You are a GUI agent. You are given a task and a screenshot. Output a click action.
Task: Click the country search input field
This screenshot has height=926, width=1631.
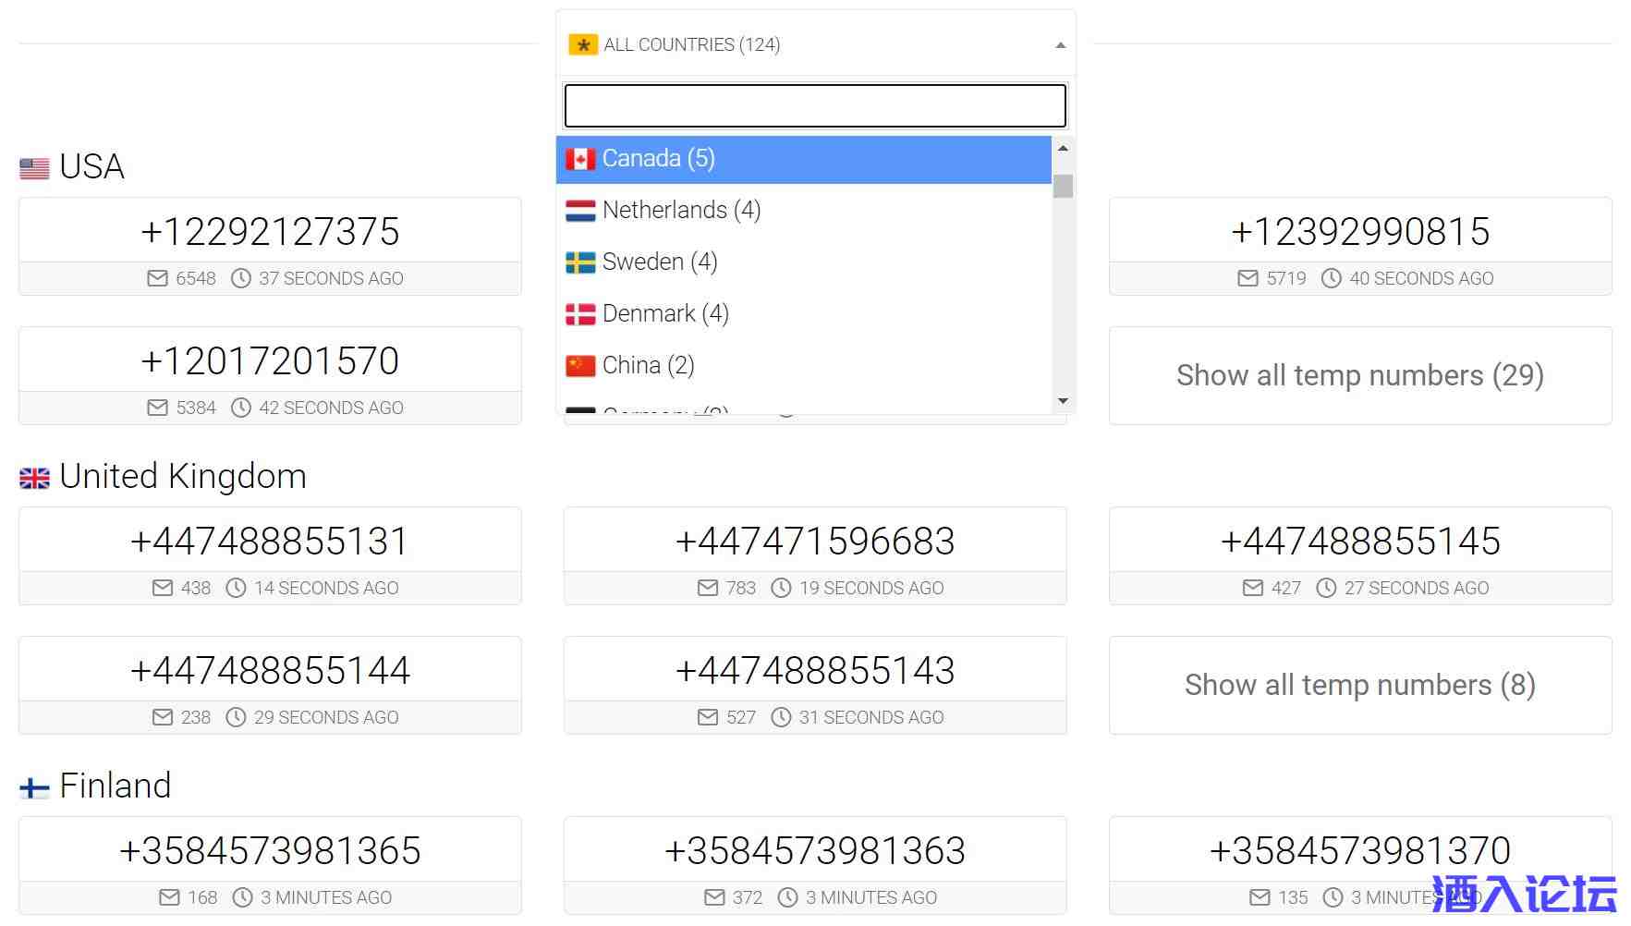point(814,105)
